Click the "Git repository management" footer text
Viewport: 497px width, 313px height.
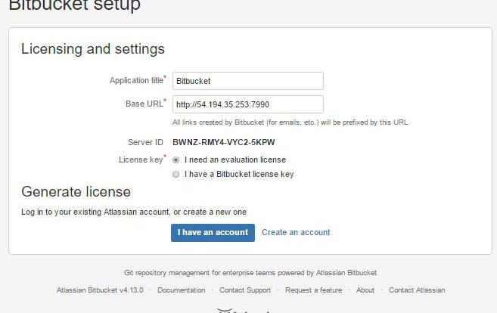tap(250, 273)
